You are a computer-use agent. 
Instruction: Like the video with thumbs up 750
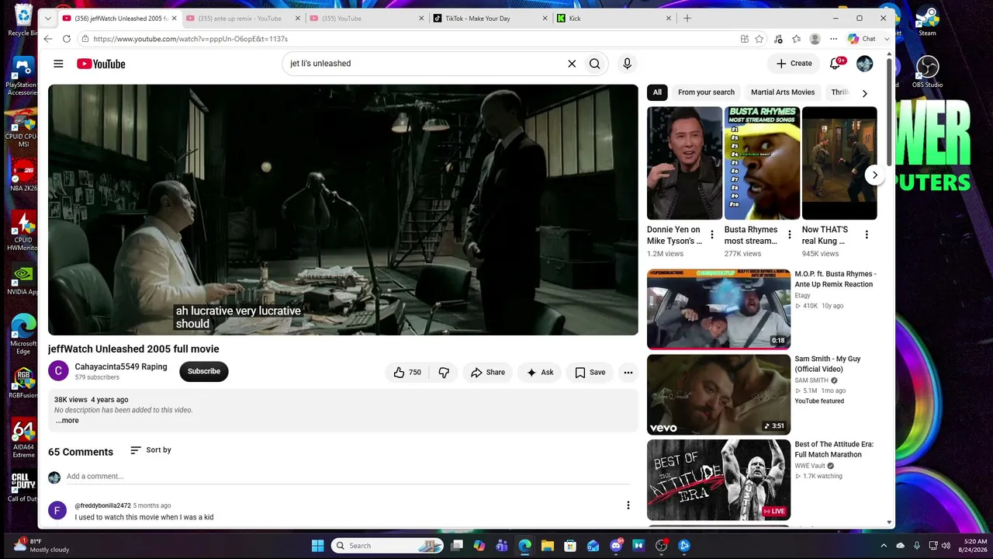click(407, 373)
